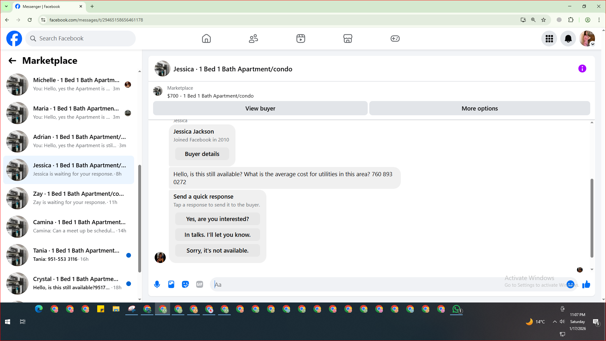Expand Chrome tab search dropdown
Viewport: 606px width, 341px height.
point(6,6)
